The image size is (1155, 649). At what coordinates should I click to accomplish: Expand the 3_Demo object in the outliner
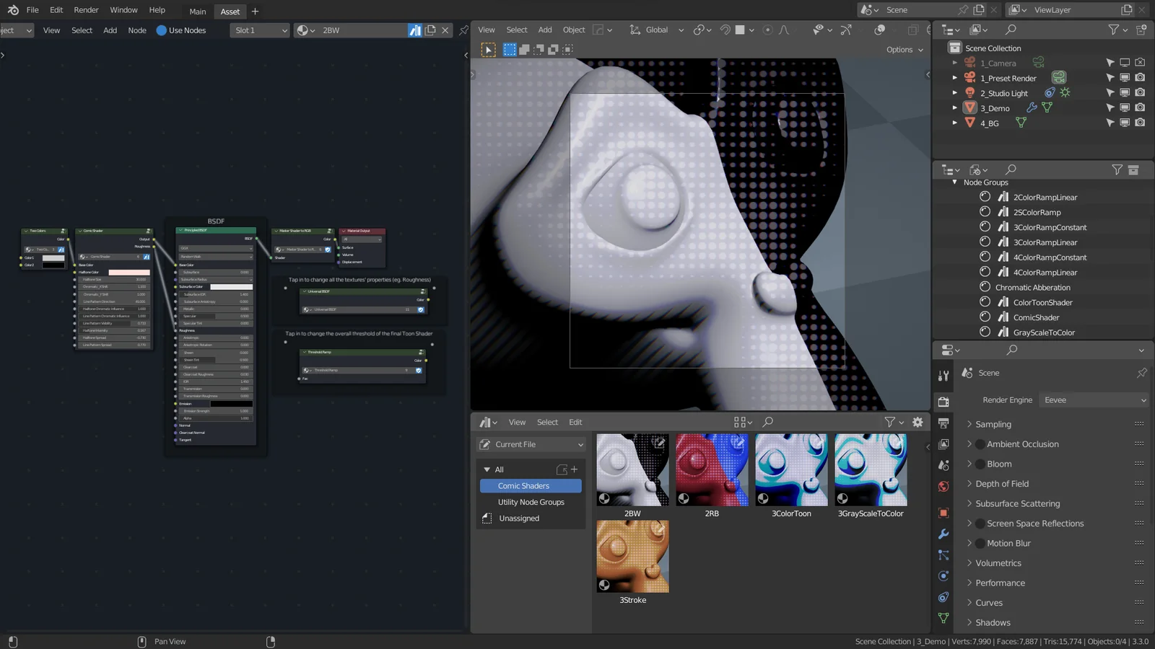click(954, 107)
